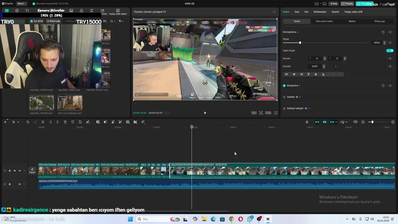Open the Yapay zeka stili tab
398x224 pixels.
coord(353,12)
